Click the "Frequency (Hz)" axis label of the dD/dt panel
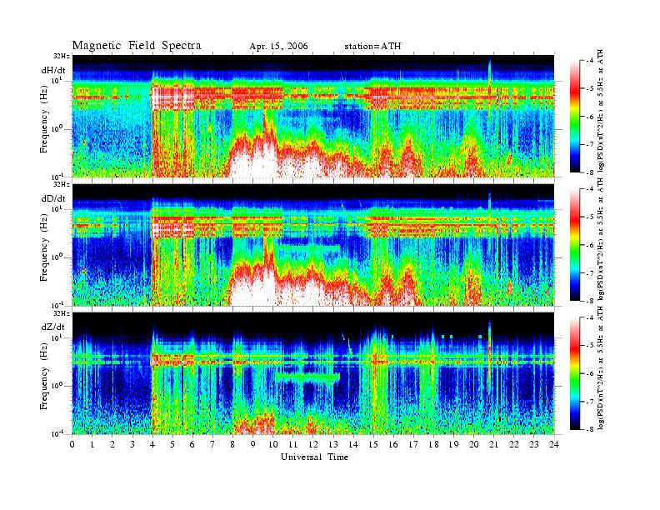Image resolution: width=660 pixels, height=510 pixels. point(44,248)
